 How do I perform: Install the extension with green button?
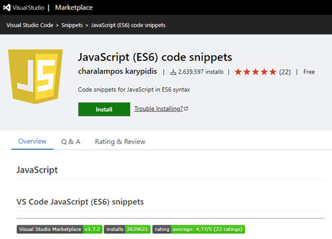click(x=104, y=110)
